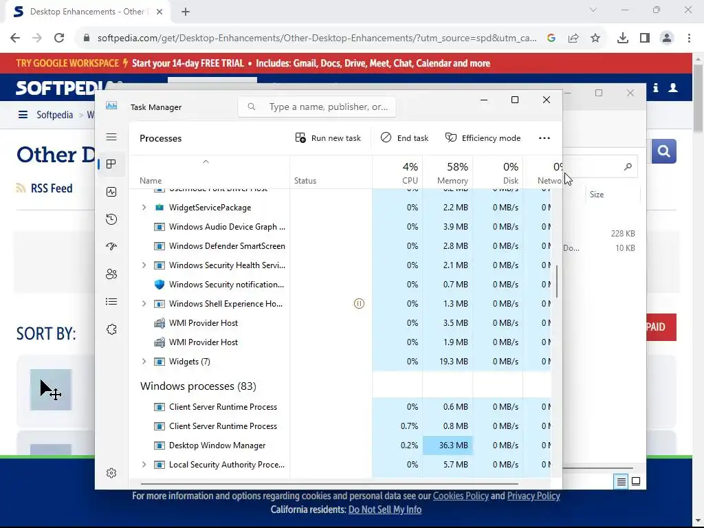Screen dimensions: 704x528
Task: Click End task button
Action: click(404, 137)
